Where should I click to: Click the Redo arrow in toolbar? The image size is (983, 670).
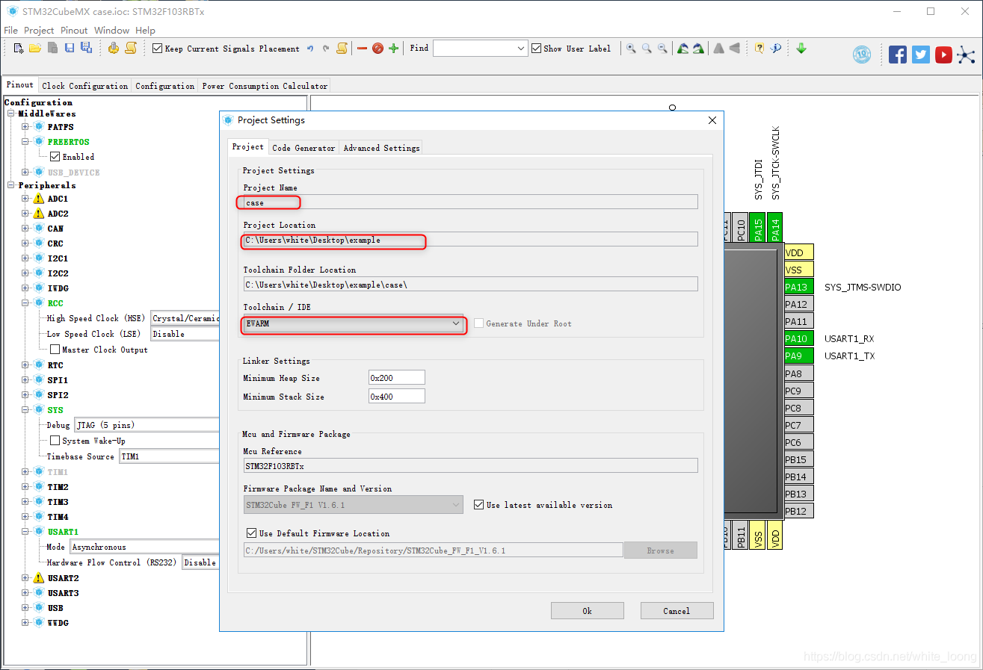click(x=326, y=49)
